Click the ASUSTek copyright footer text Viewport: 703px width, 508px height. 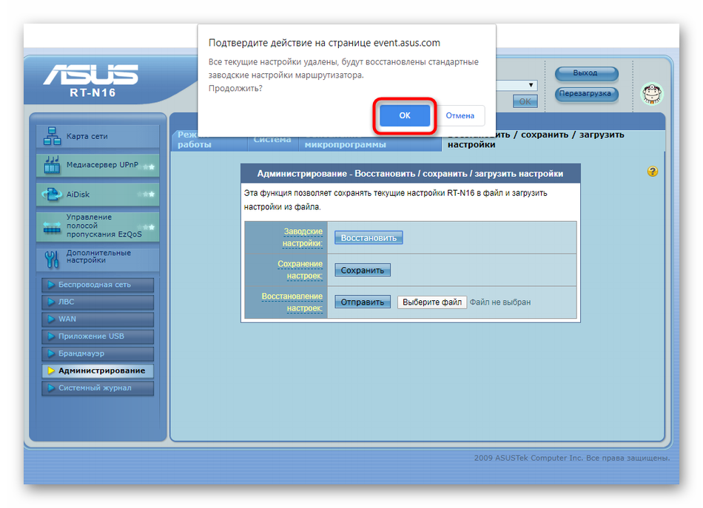tap(572, 458)
